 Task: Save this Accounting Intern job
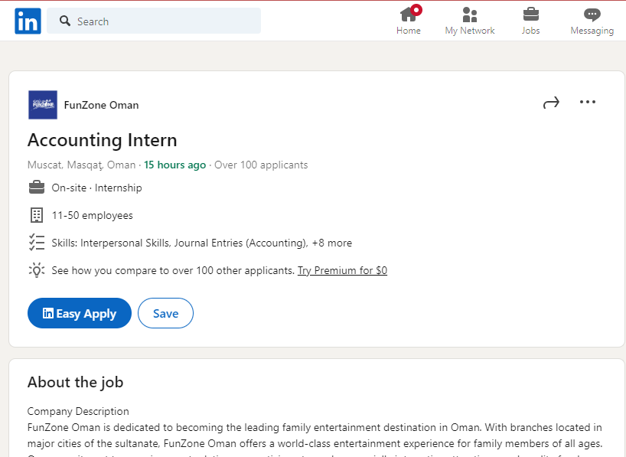coord(165,313)
